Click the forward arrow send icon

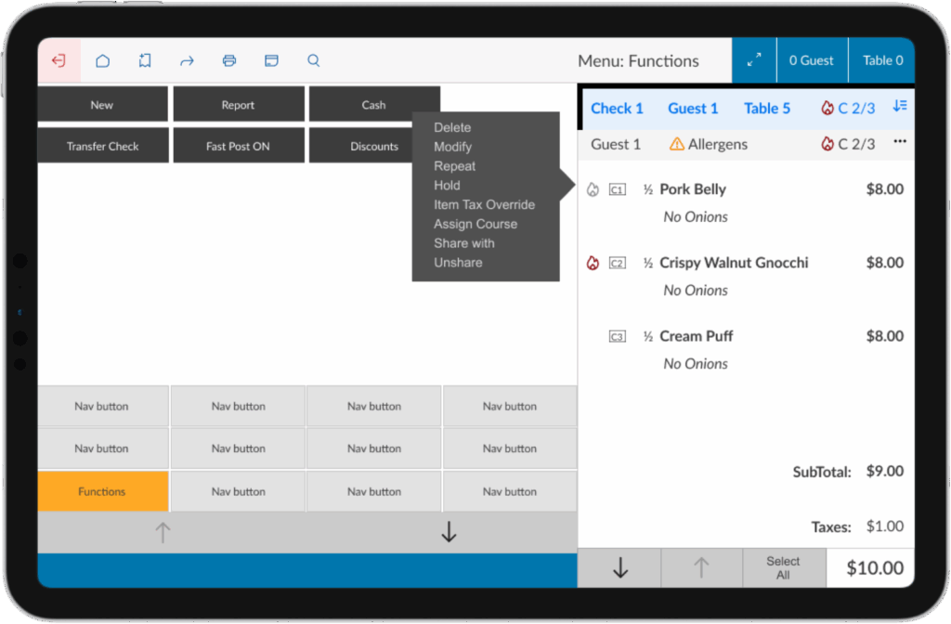click(x=187, y=59)
